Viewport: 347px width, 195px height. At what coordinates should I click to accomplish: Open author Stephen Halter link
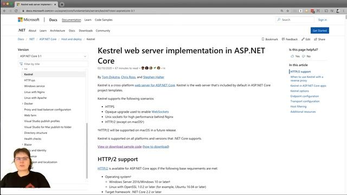point(153,77)
